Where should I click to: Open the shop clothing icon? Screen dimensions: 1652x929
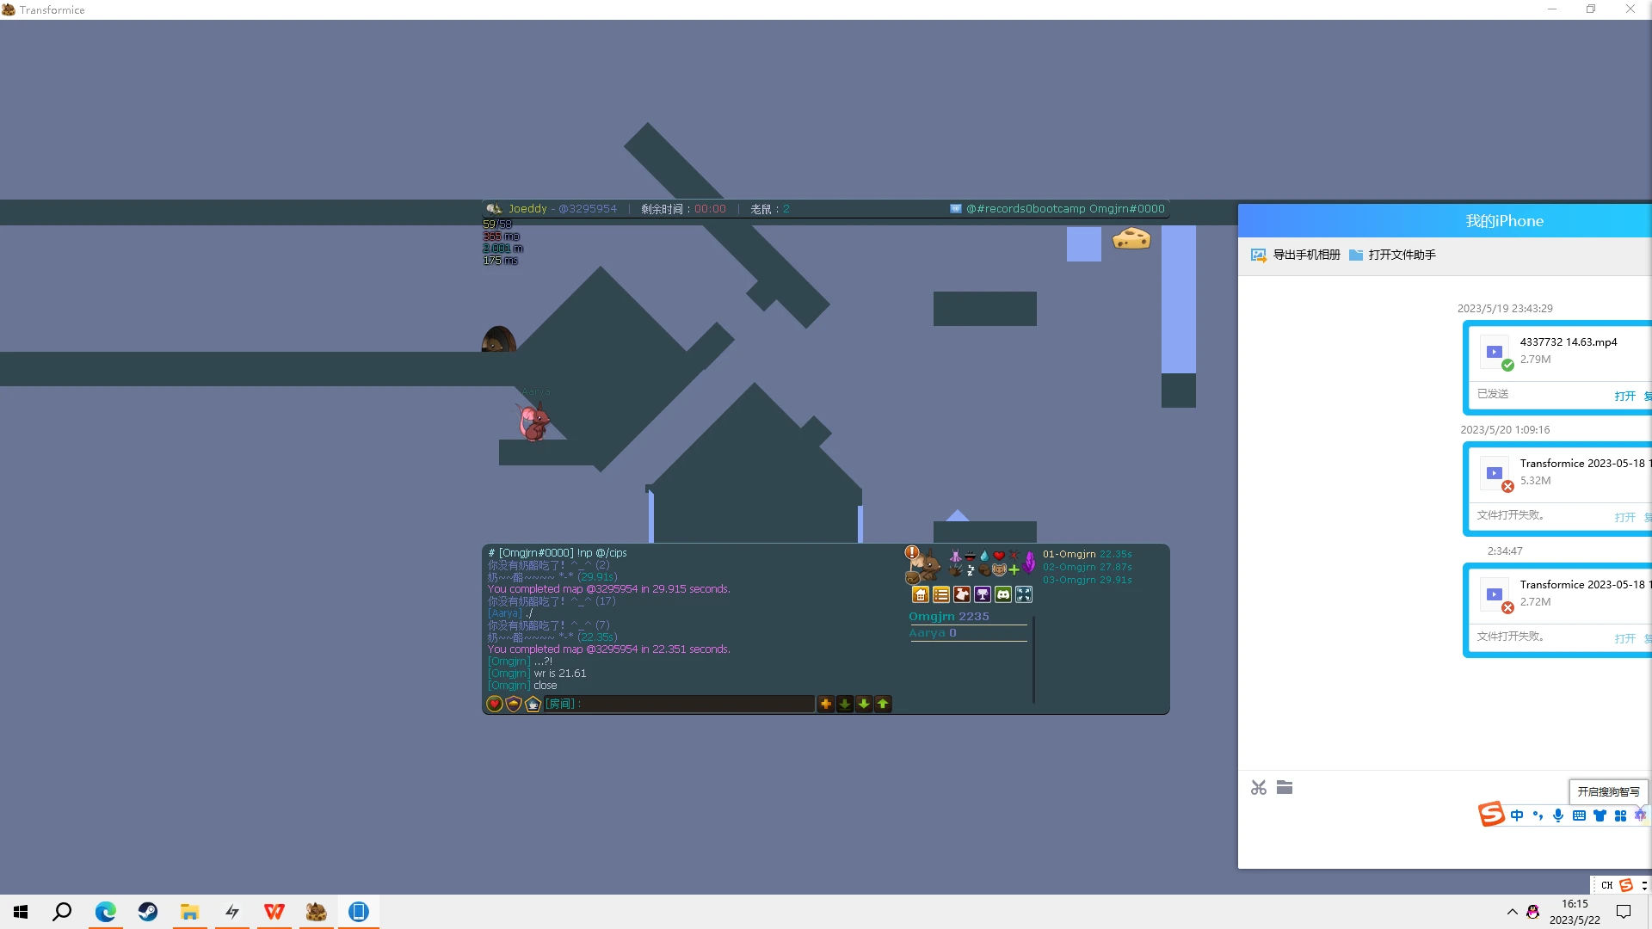[x=962, y=594]
